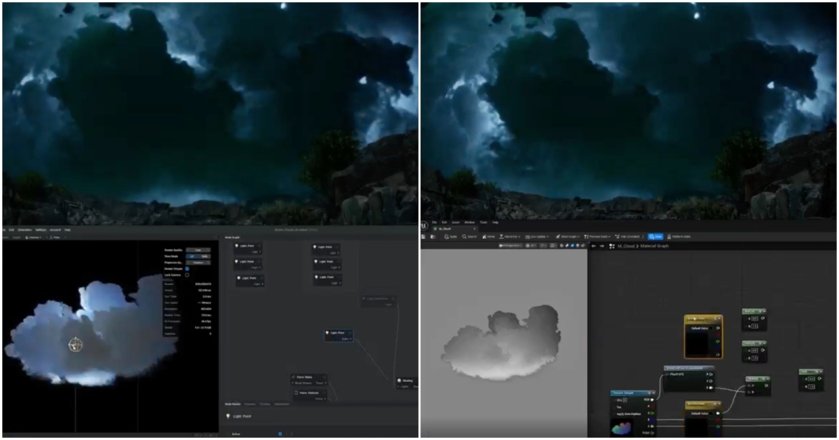Open the Window menu in the Unreal material editor
The width and height of the screenshot is (839, 440).
click(x=469, y=222)
